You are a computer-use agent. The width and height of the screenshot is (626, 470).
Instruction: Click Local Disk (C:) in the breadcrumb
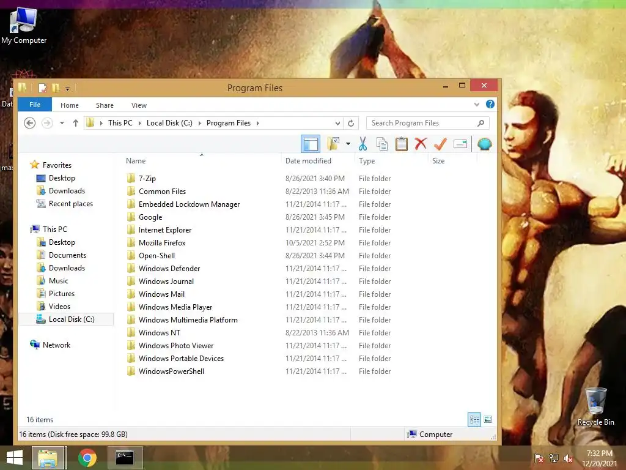169,123
